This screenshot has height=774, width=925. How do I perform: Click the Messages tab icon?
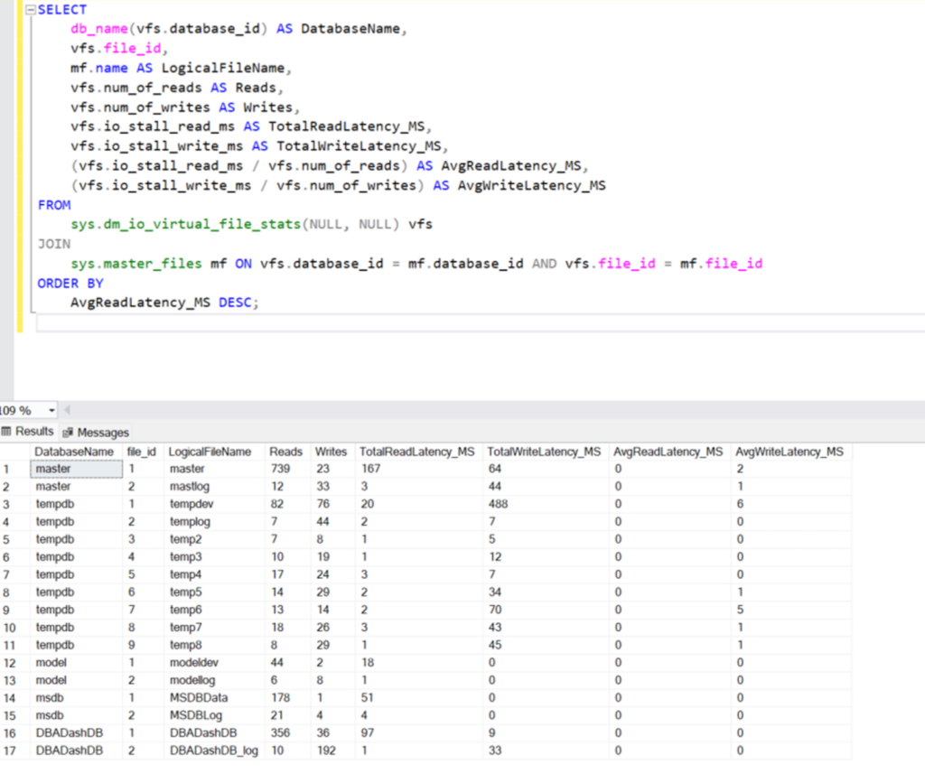(x=68, y=433)
